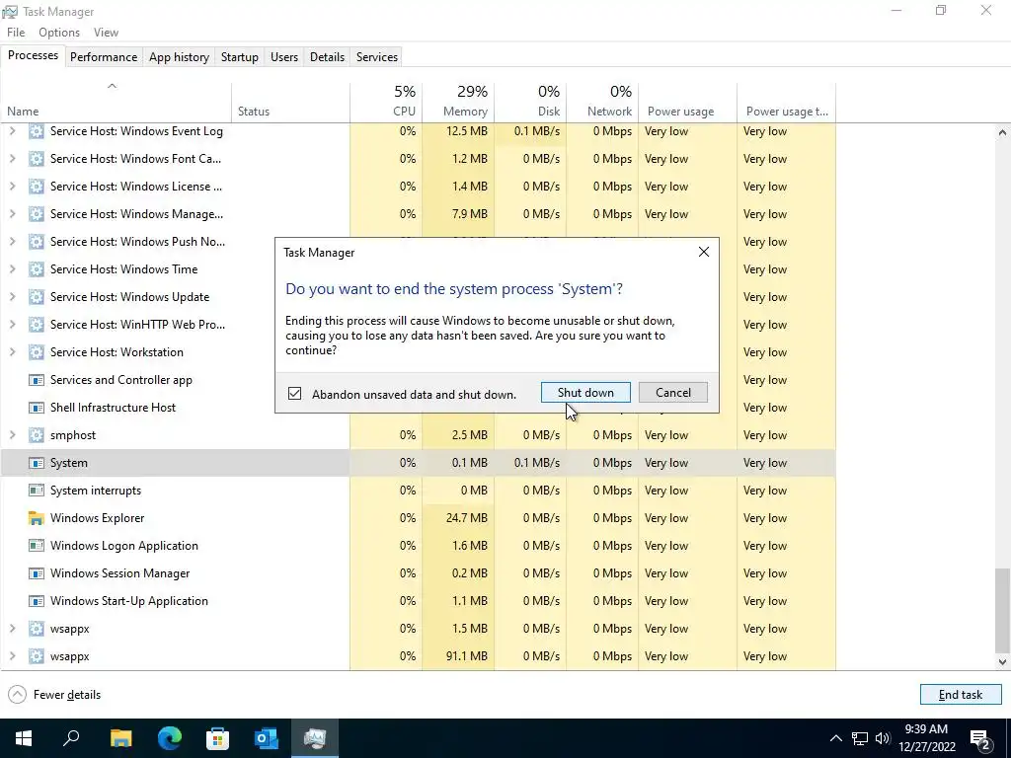The image size is (1011, 758).
Task: Switch to the Users tab
Action: (284, 57)
